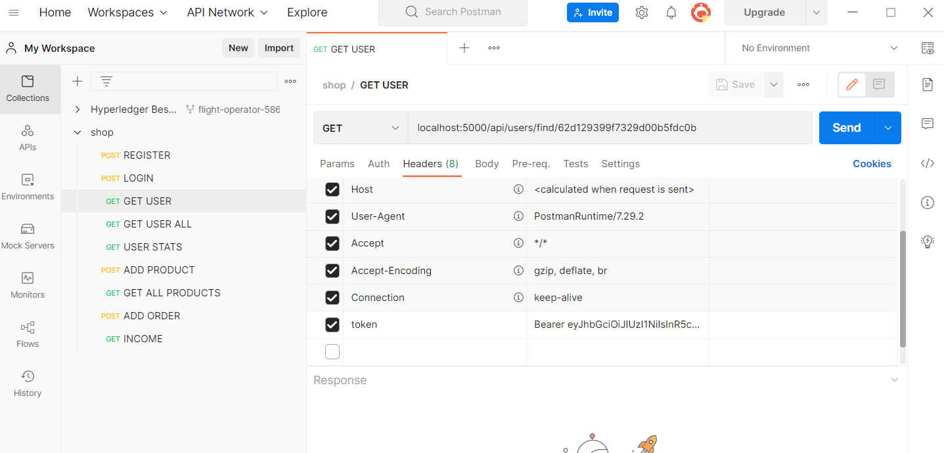Click the Invite button
This screenshot has width=944, height=453.
[593, 12]
